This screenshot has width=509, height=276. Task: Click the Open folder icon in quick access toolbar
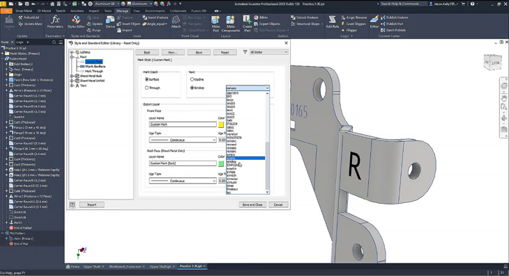20,4
